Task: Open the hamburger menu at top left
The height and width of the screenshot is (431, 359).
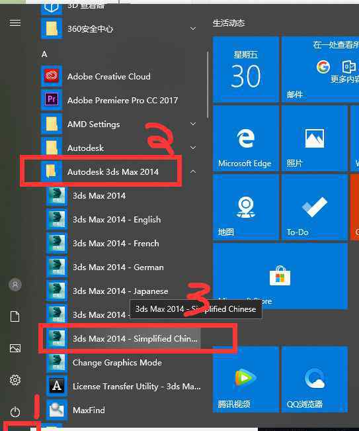Action: pyautogui.click(x=15, y=23)
